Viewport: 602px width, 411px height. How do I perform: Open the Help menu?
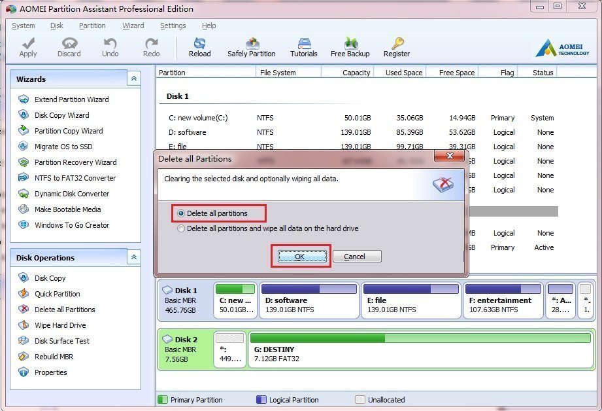(209, 26)
